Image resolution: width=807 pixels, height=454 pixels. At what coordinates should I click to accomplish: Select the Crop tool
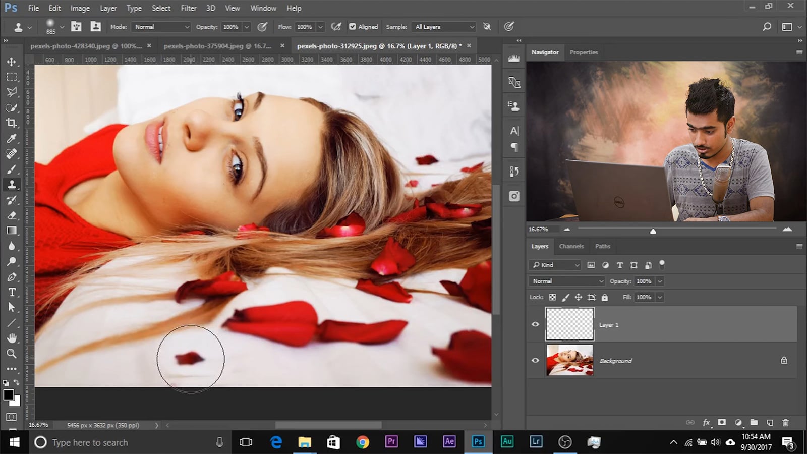[12, 123]
